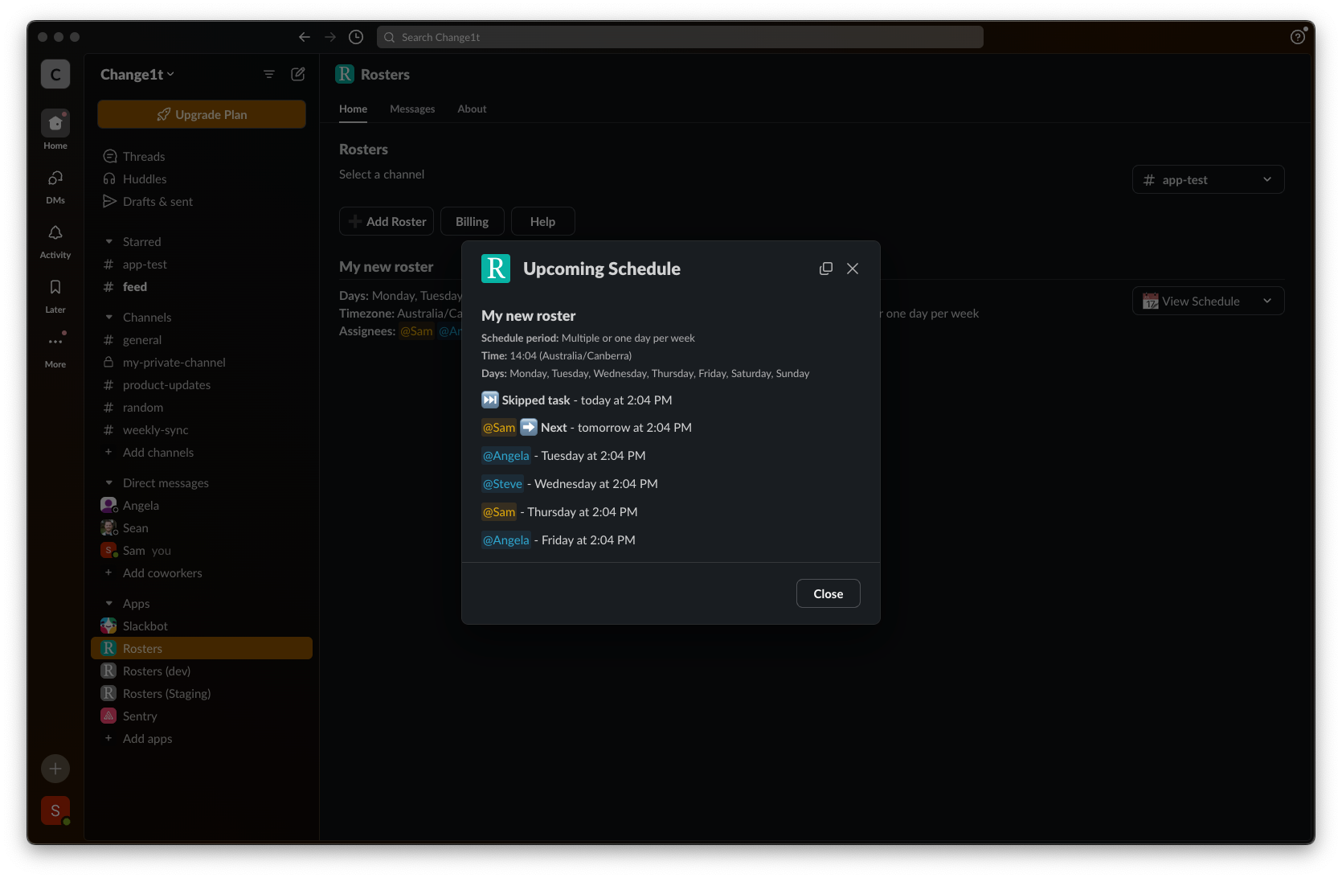Click the filter conversations icon
Viewport: 1342px width, 878px height.
(269, 74)
